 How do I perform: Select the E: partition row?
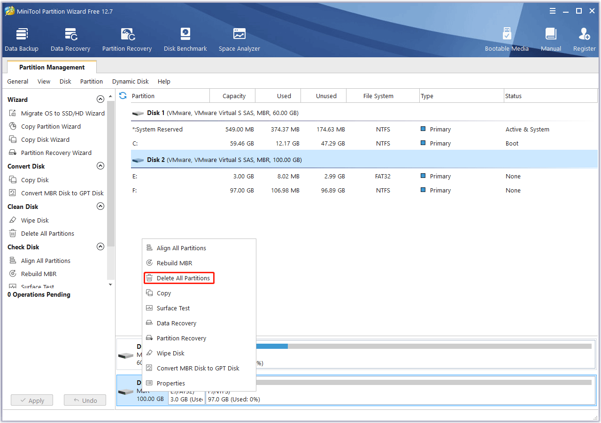pos(364,176)
